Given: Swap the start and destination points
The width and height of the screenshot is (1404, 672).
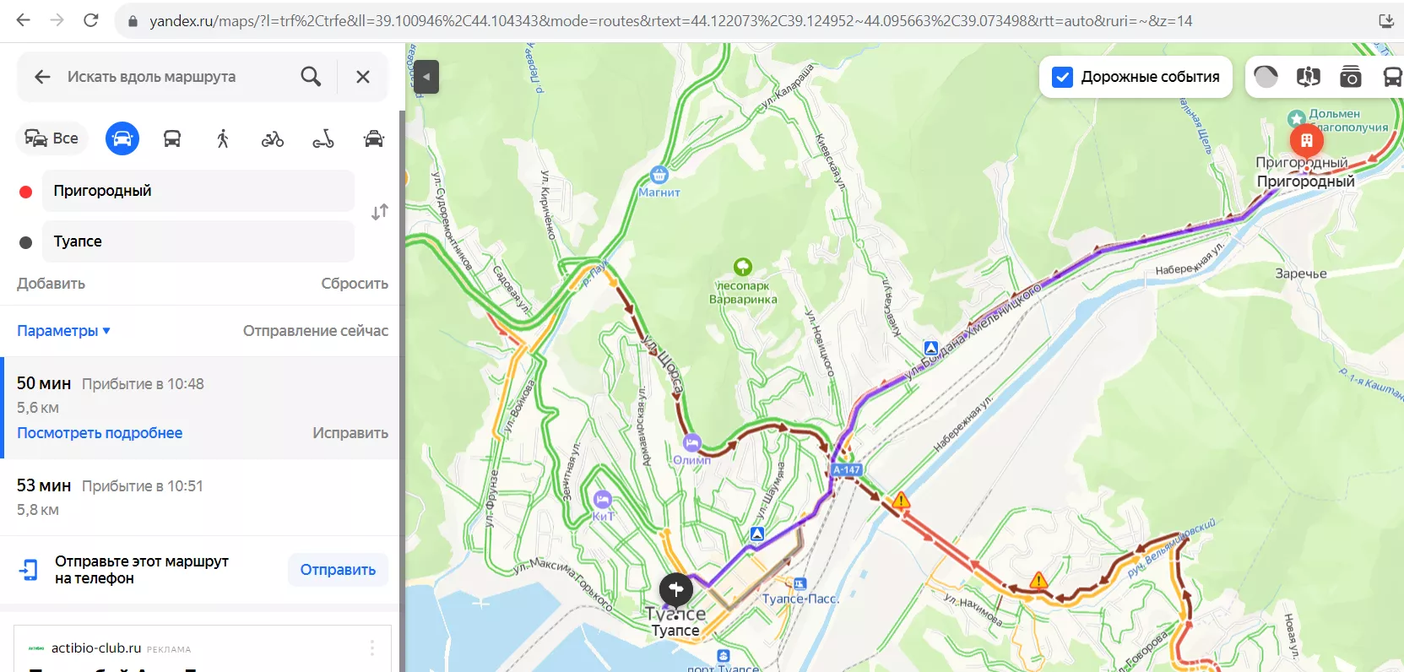Looking at the screenshot, I should (380, 212).
